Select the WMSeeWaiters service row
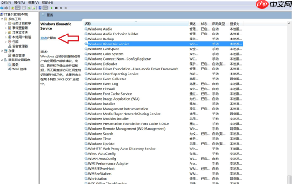This screenshot has height=184, width=292. point(164,174)
